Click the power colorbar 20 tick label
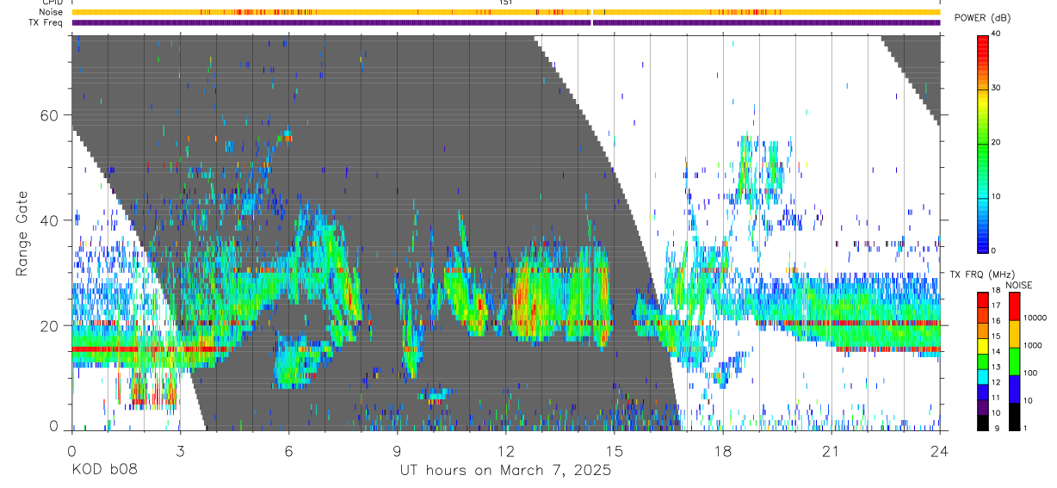This screenshot has width=1057, height=488. pyautogui.click(x=996, y=142)
